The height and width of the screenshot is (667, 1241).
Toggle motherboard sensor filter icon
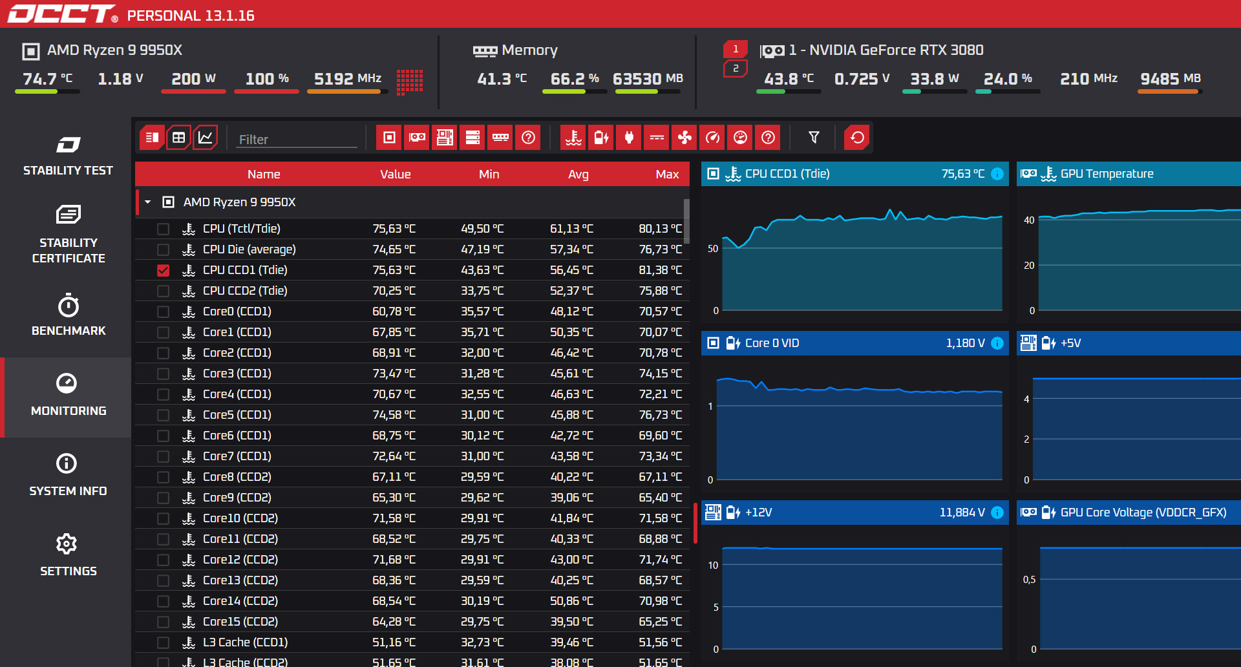[444, 137]
